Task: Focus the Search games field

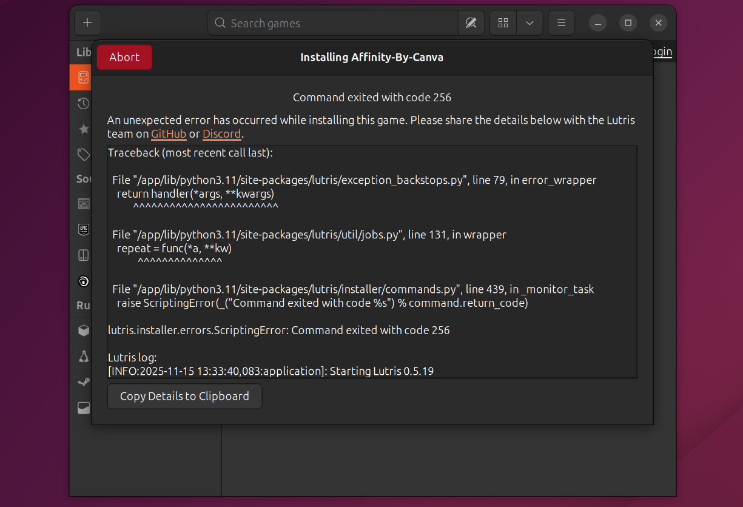Action: point(333,23)
